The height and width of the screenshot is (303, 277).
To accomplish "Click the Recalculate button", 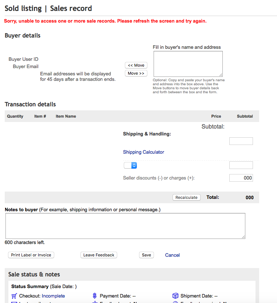I will click(x=186, y=197).
